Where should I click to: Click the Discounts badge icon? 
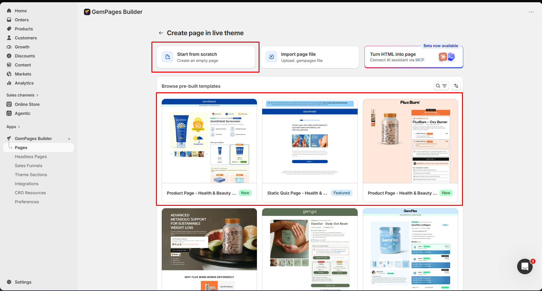pos(9,56)
